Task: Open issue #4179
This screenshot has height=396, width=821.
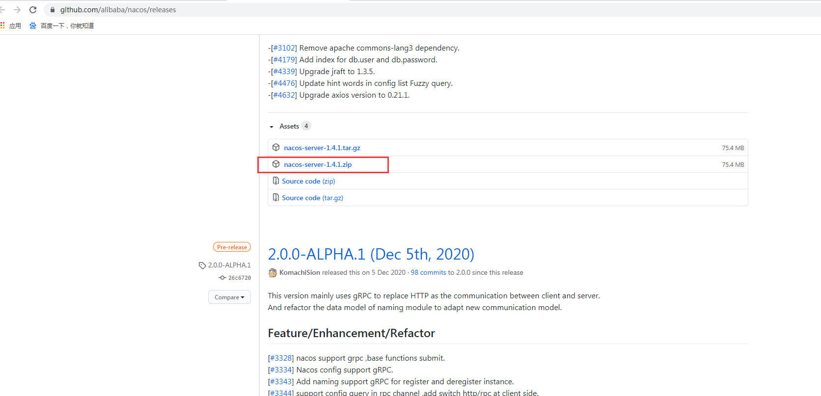Action: pos(284,59)
